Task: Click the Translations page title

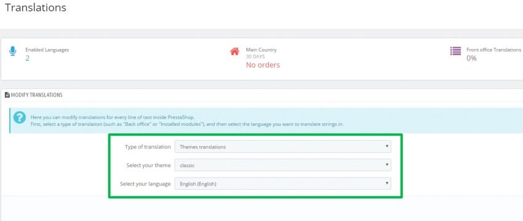Action: coord(35,7)
